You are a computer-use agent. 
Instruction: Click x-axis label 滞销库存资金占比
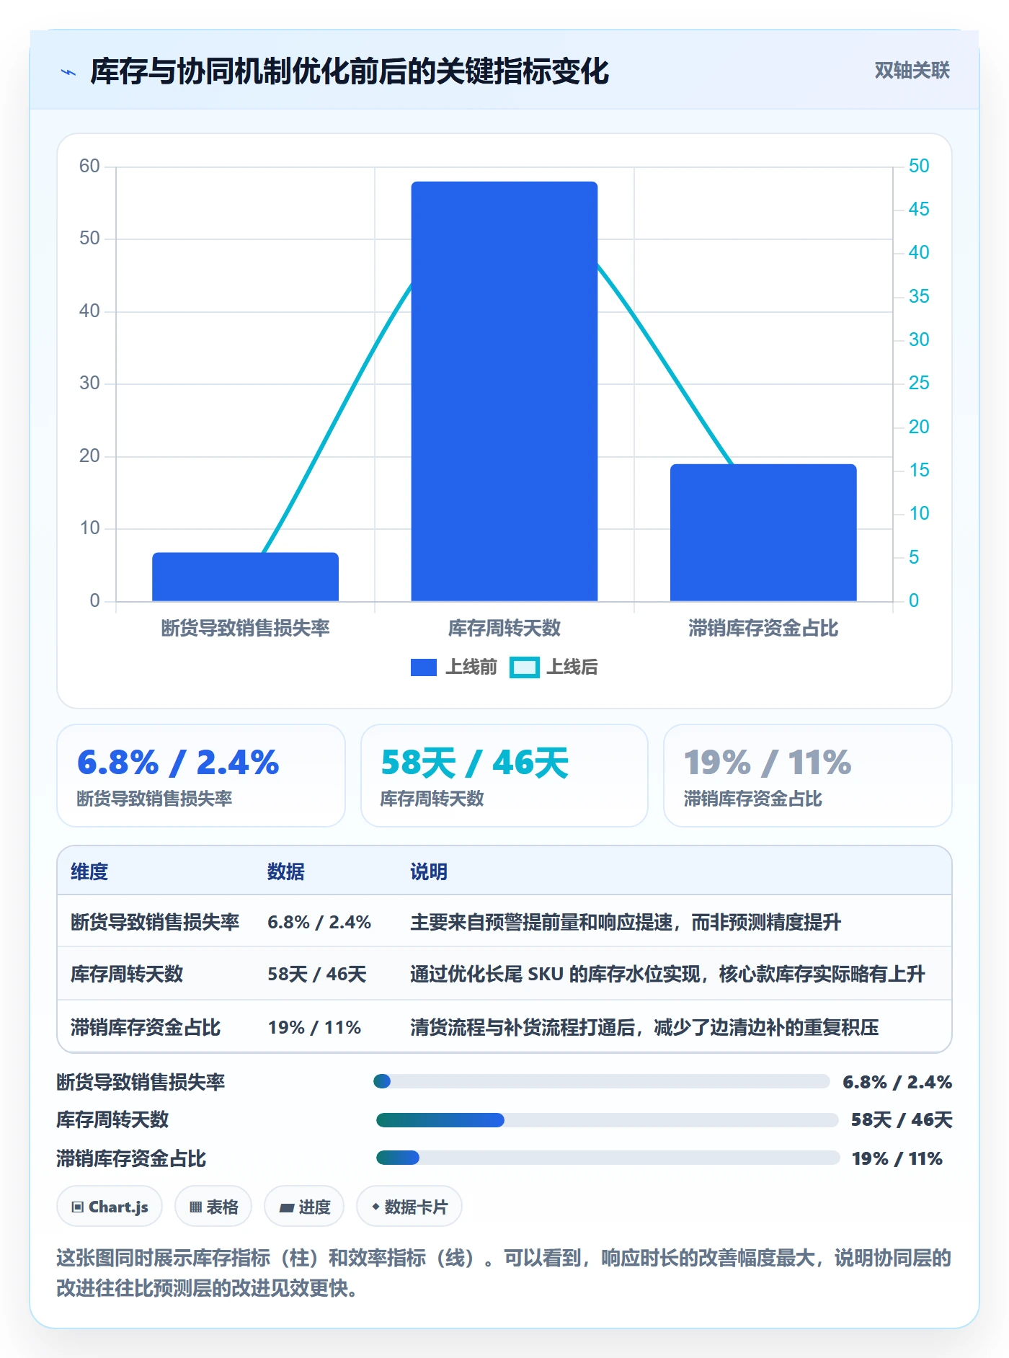click(763, 629)
